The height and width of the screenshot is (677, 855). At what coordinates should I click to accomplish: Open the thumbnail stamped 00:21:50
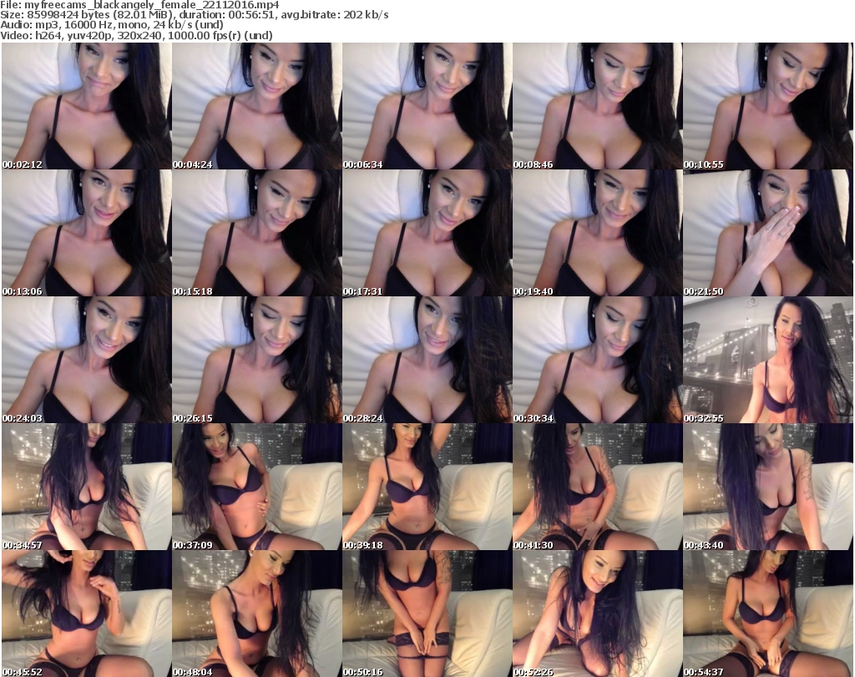pos(768,233)
